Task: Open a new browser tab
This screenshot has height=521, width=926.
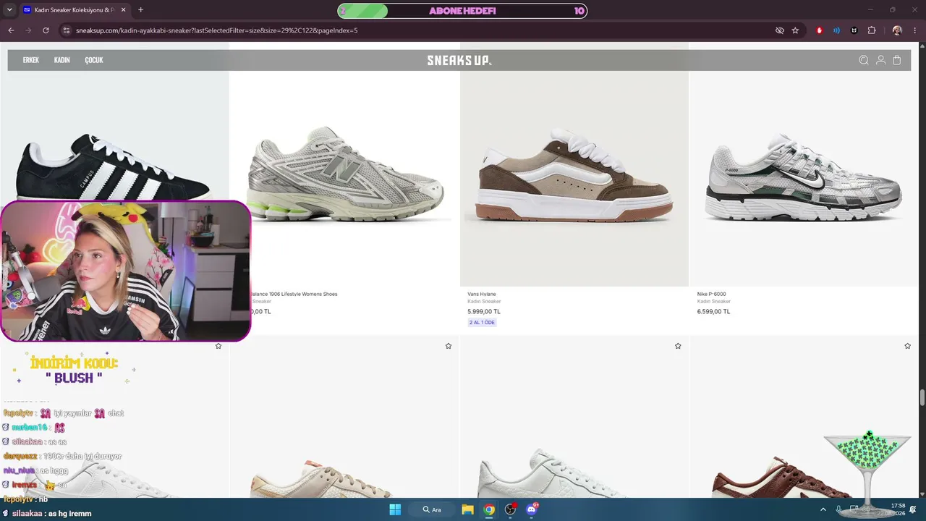Action: pyautogui.click(x=140, y=10)
